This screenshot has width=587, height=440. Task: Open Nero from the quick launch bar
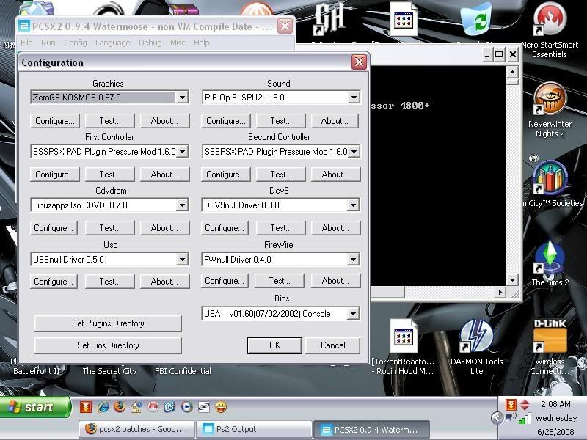click(153, 407)
